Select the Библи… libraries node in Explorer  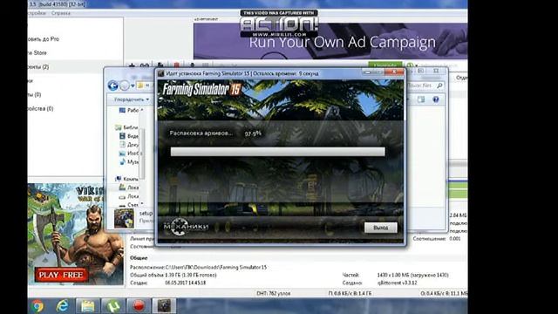pos(126,127)
